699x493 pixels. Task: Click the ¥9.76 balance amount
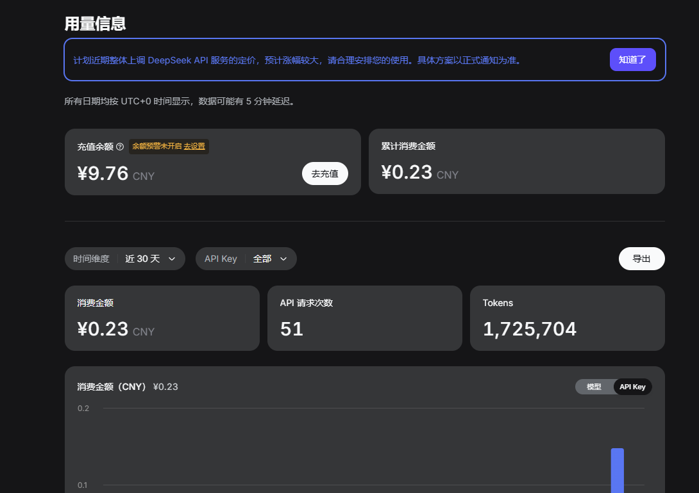tap(103, 174)
